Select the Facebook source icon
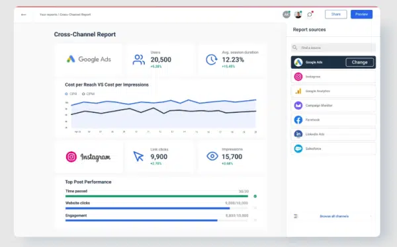 [x=298, y=120]
